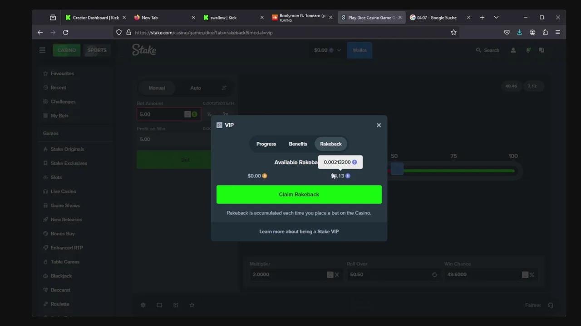The image size is (581, 326).
Task: Reload the current page
Action: pyautogui.click(x=65, y=33)
